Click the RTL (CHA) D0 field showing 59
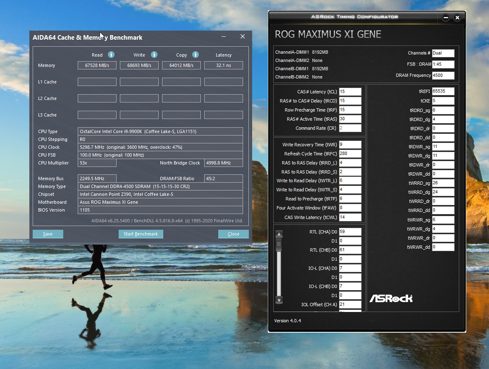 [350, 231]
